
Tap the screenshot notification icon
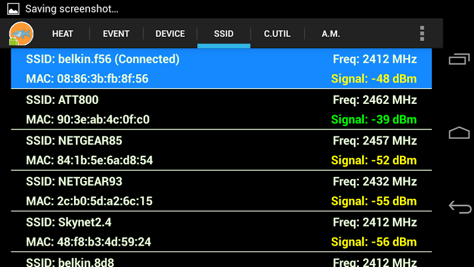(x=13, y=9)
